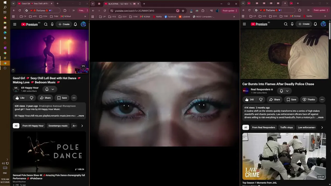331x186 pixels.
Task: Open new tab in middle window
Action: (144, 4)
